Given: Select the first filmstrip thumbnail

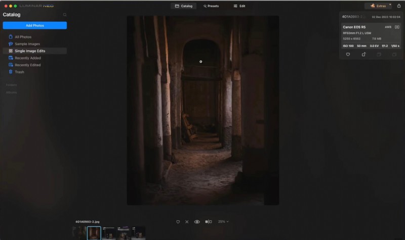Looking at the screenshot, I should pos(79,233).
